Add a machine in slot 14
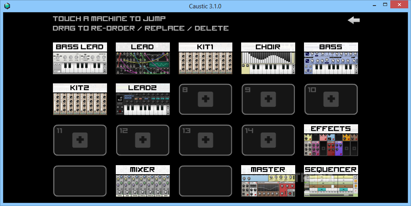Viewport: 411px width, 206px height. click(x=268, y=140)
